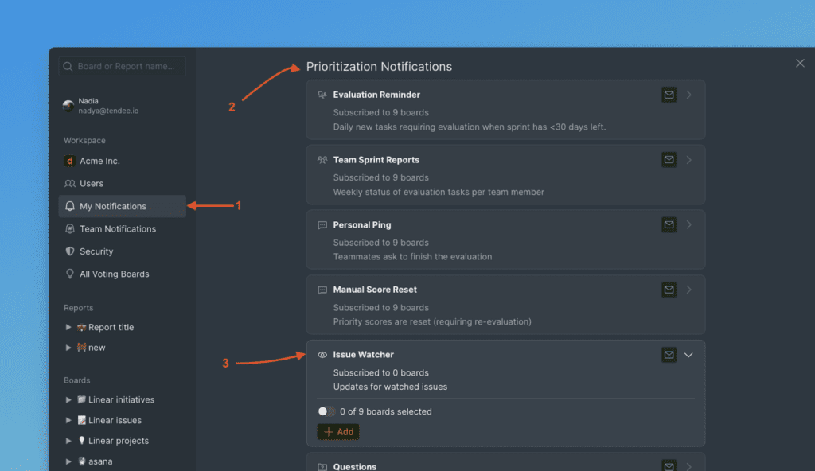Open My Notifications in sidebar
The width and height of the screenshot is (815, 471).
pyautogui.click(x=113, y=206)
